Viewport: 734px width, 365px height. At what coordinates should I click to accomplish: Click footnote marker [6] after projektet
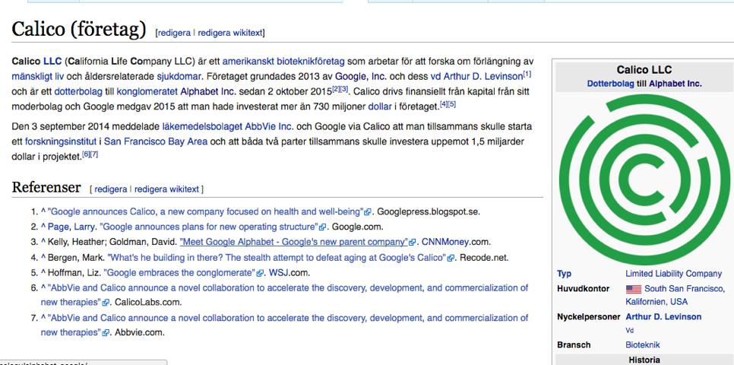[x=86, y=154]
